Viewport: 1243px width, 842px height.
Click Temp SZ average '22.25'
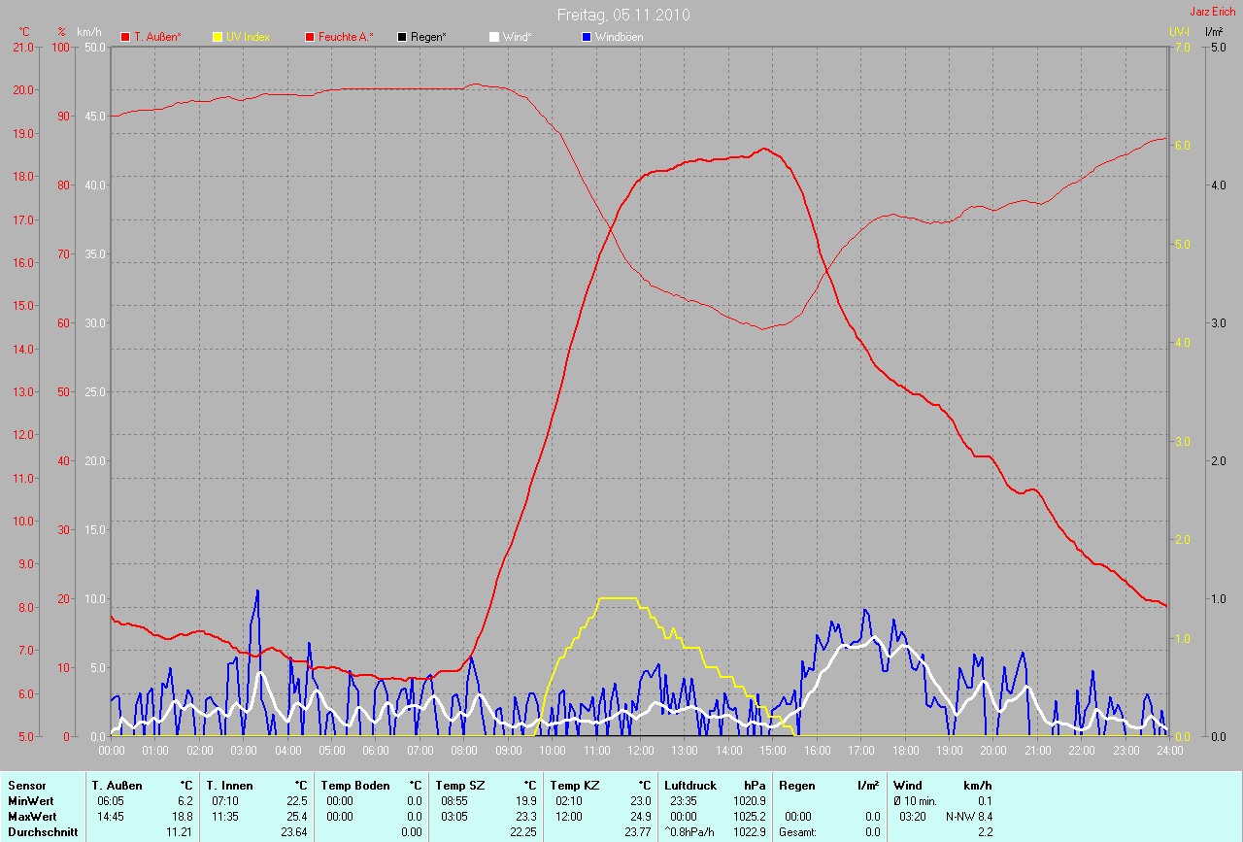click(522, 832)
